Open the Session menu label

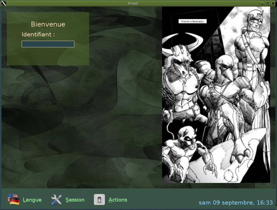(75, 200)
